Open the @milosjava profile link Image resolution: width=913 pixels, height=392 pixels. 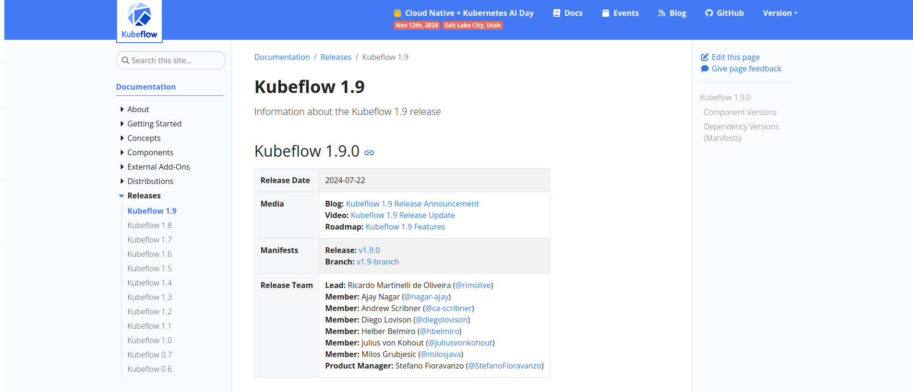(441, 354)
